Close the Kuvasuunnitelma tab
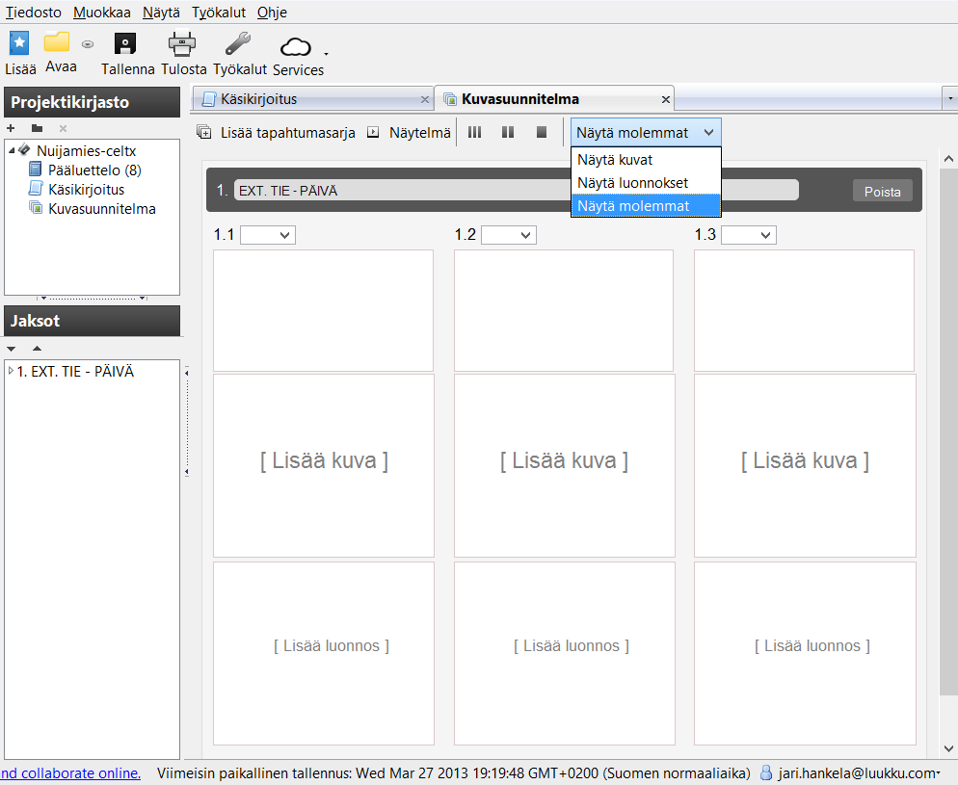Screen dimensions: 958x785 pos(666,99)
